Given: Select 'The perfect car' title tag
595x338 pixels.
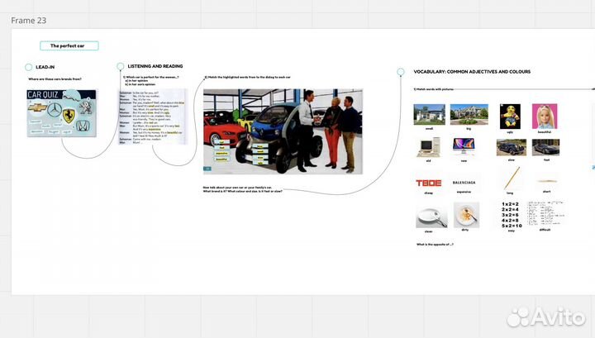Looking at the screenshot, I should (69, 46).
